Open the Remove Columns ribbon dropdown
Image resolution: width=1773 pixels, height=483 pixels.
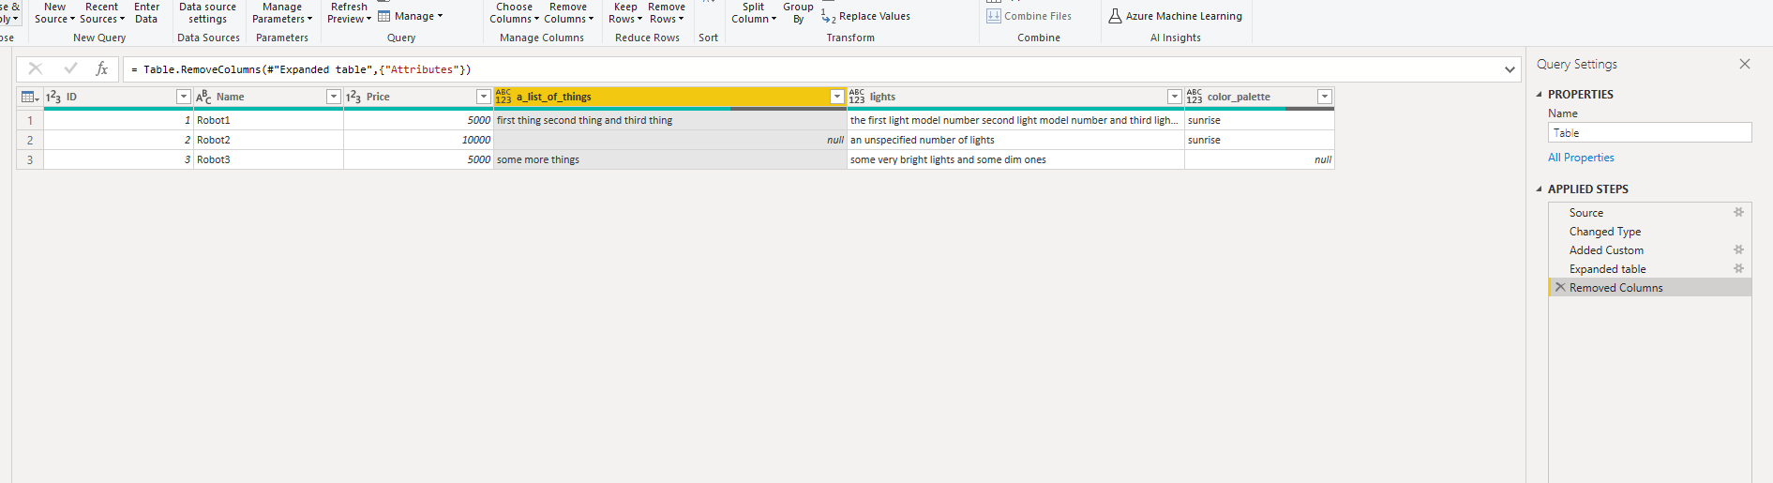pyautogui.click(x=568, y=12)
